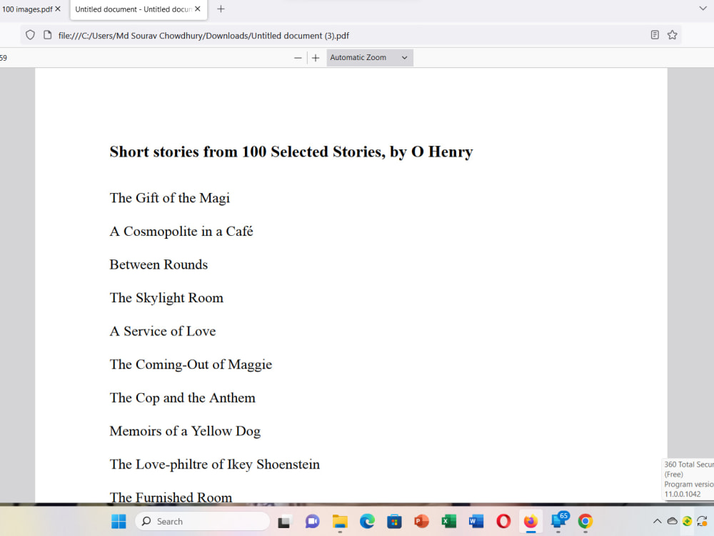Launch Google Chrome from taskbar
Image resolution: width=714 pixels, height=536 pixels.
coord(585,521)
